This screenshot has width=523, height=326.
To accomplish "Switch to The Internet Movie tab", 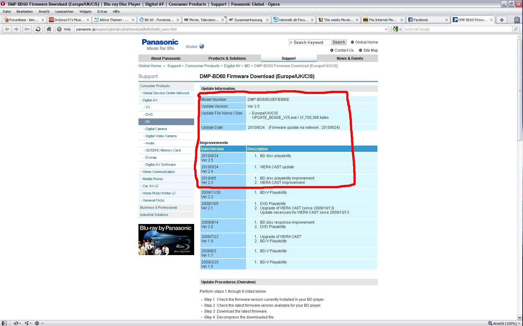I will point(383,20).
